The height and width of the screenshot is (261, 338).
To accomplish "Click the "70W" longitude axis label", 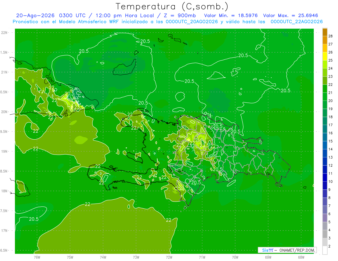I will click(x=235, y=257).
